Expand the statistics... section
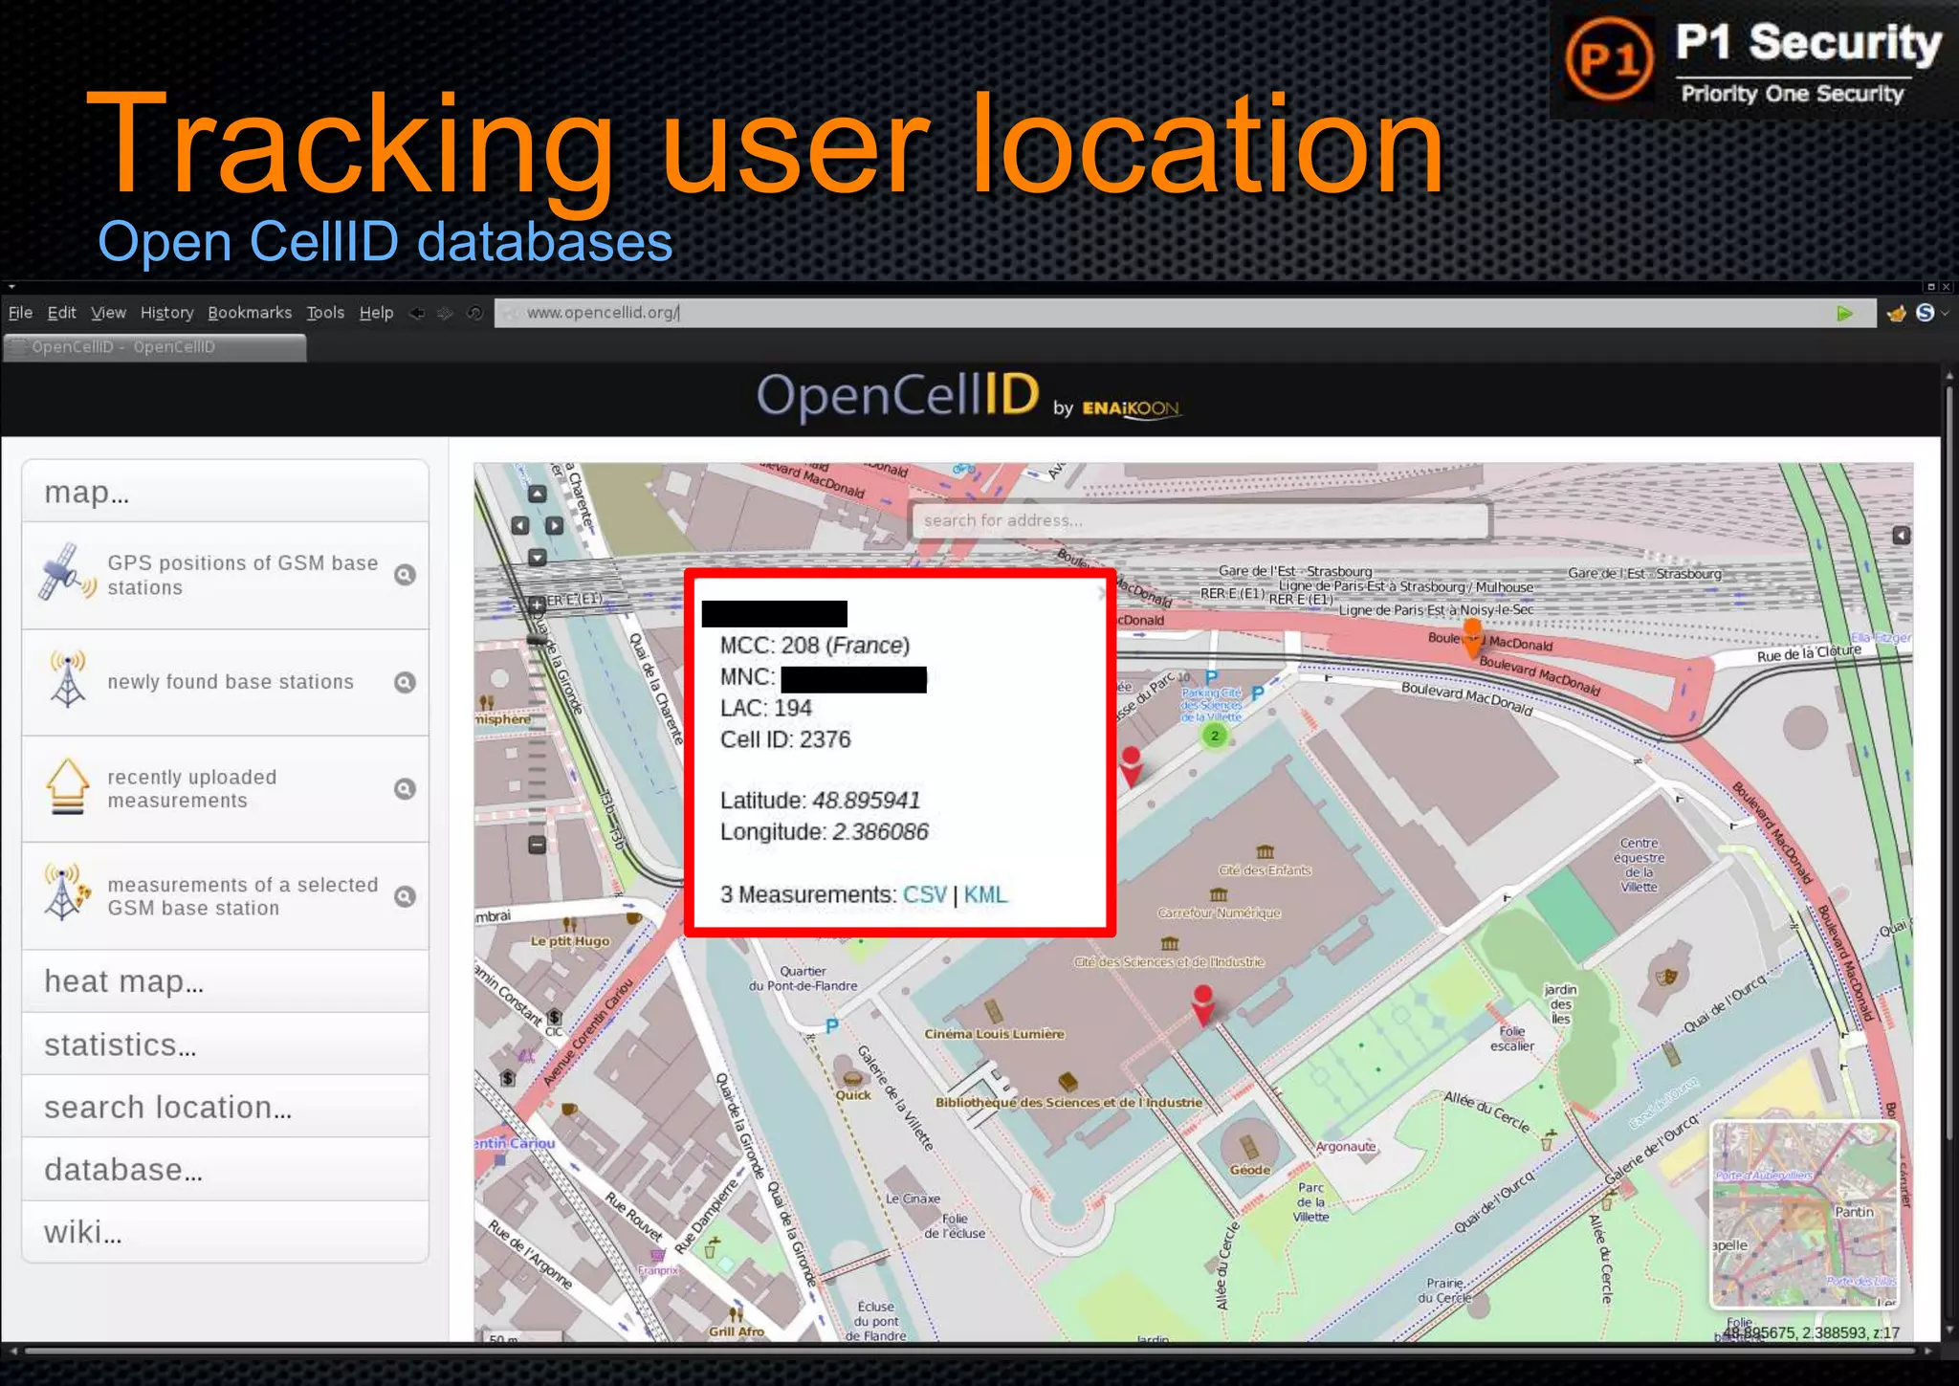The width and height of the screenshot is (1959, 1386). click(226, 1045)
